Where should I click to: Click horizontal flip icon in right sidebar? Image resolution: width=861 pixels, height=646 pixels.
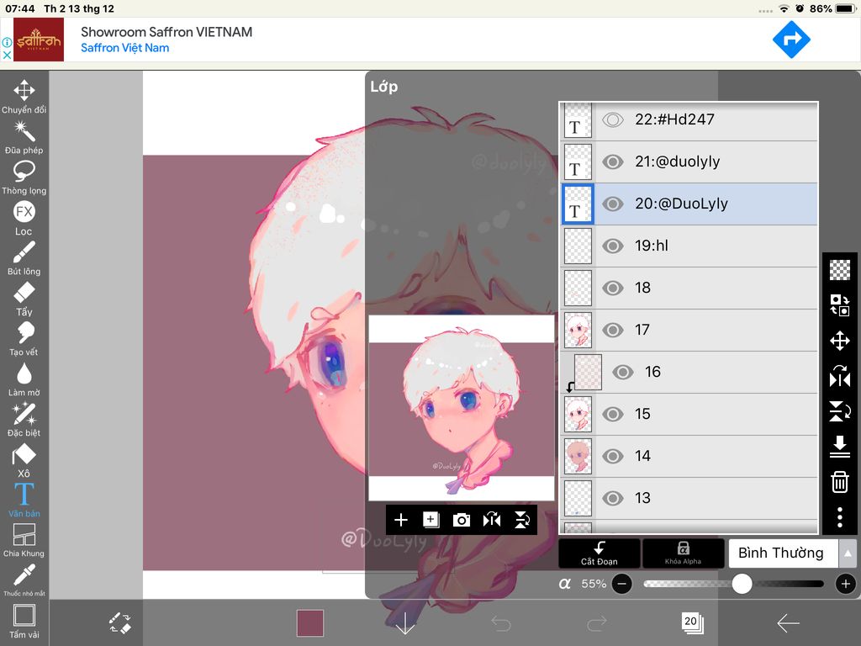840,376
